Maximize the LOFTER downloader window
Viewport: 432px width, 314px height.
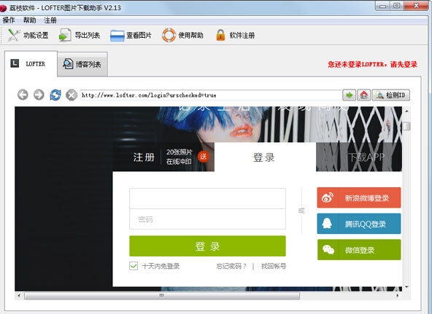tap(397, 6)
